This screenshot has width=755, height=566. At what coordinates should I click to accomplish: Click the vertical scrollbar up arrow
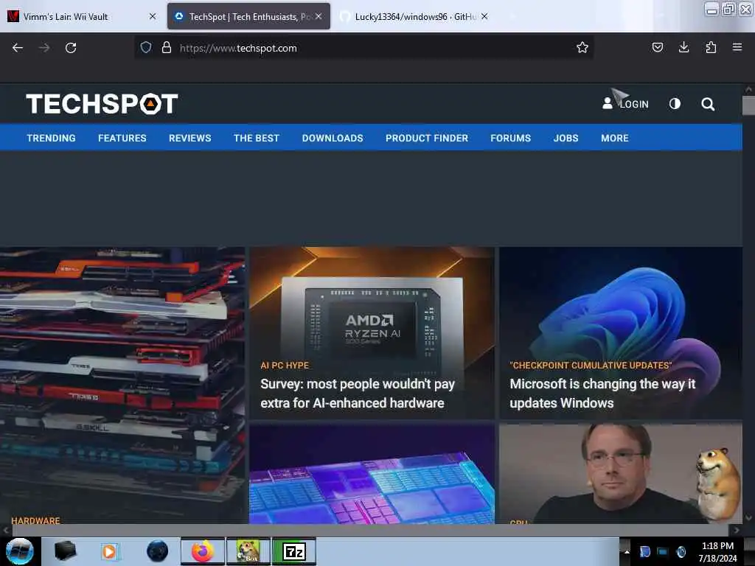coord(748,89)
